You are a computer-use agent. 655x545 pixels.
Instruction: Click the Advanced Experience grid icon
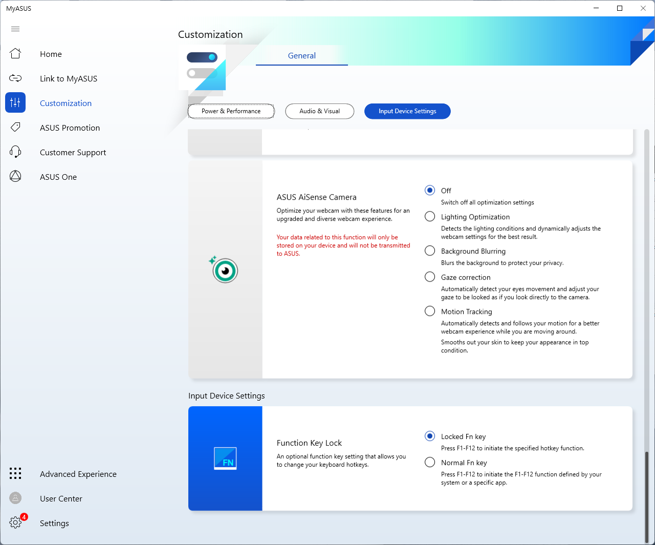pos(15,473)
